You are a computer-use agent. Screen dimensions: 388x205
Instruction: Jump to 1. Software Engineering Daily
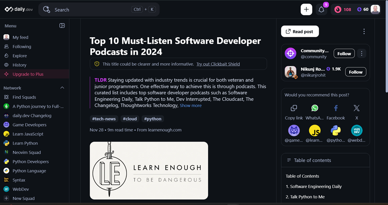(x=314, y=186)
